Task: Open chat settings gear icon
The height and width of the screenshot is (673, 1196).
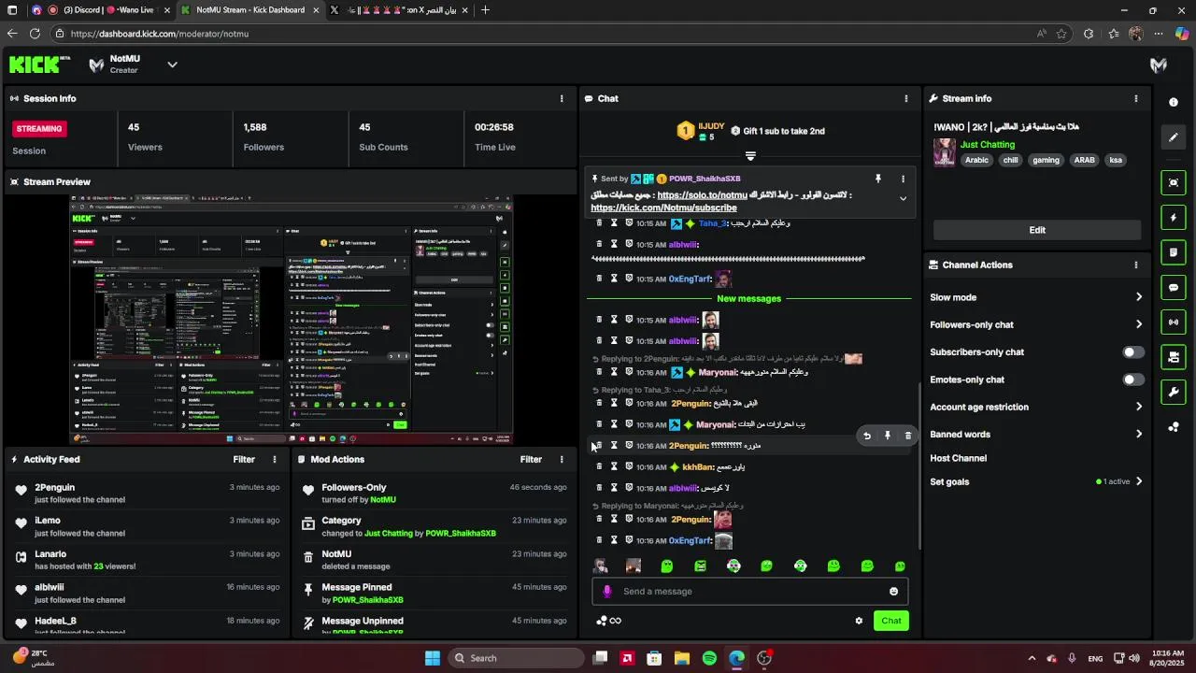Action: coord(859,621)
